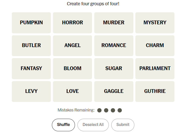This screenshot has height=135, width=187.
Task: Select the ANGEL word tile
Action: pyautogui.click(x=72, y=46)
